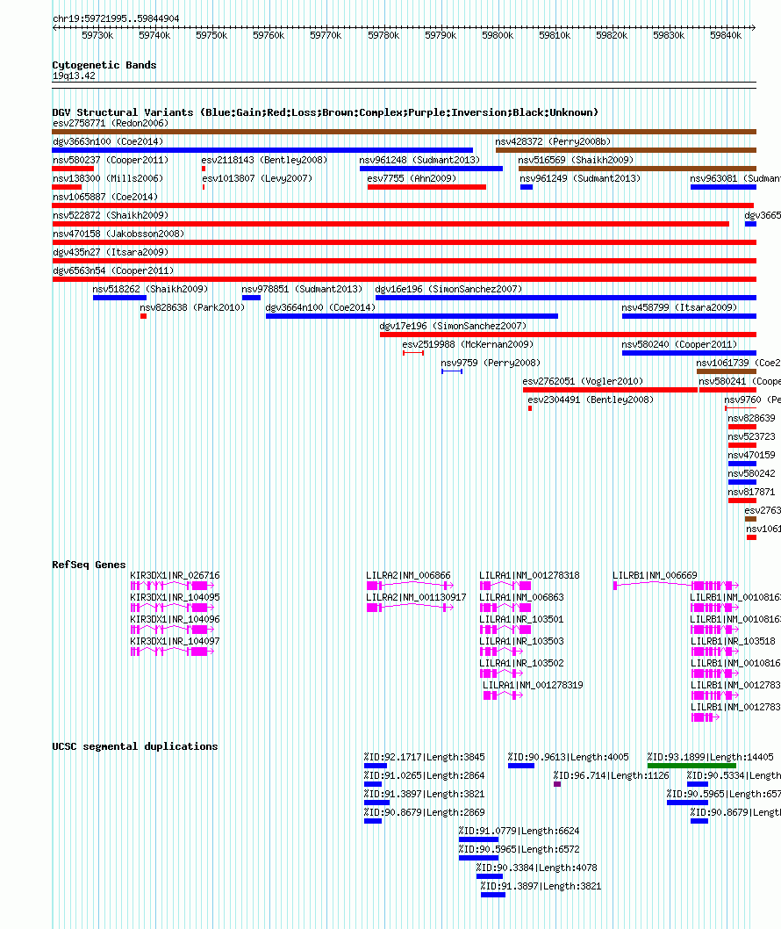
Task: Click nsv1065887 (Coe2014) label
Action: pyautogui.click(x=104, y=197)
